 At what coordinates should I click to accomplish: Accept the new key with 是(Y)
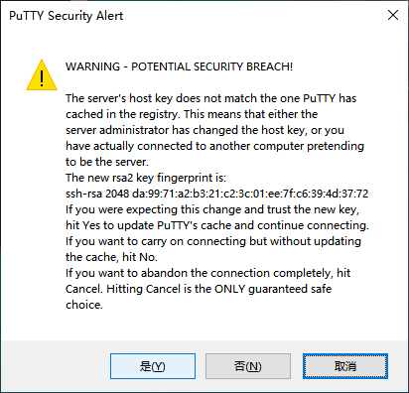point(153,366)
